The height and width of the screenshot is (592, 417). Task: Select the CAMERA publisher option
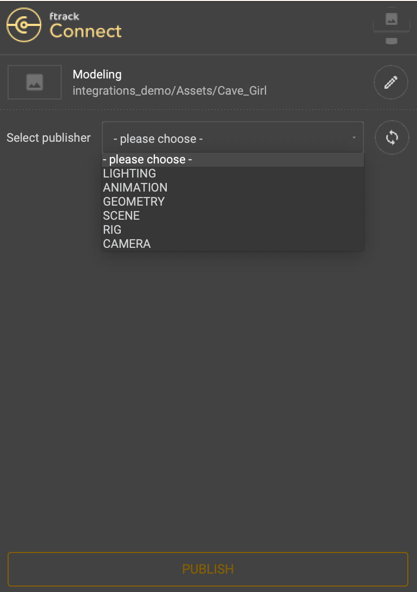click(127, 244)
